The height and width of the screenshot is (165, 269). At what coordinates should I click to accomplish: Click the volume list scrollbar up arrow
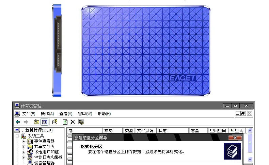pos(250,131)
